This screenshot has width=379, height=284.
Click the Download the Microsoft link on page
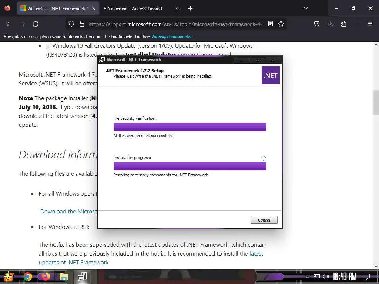68,211
